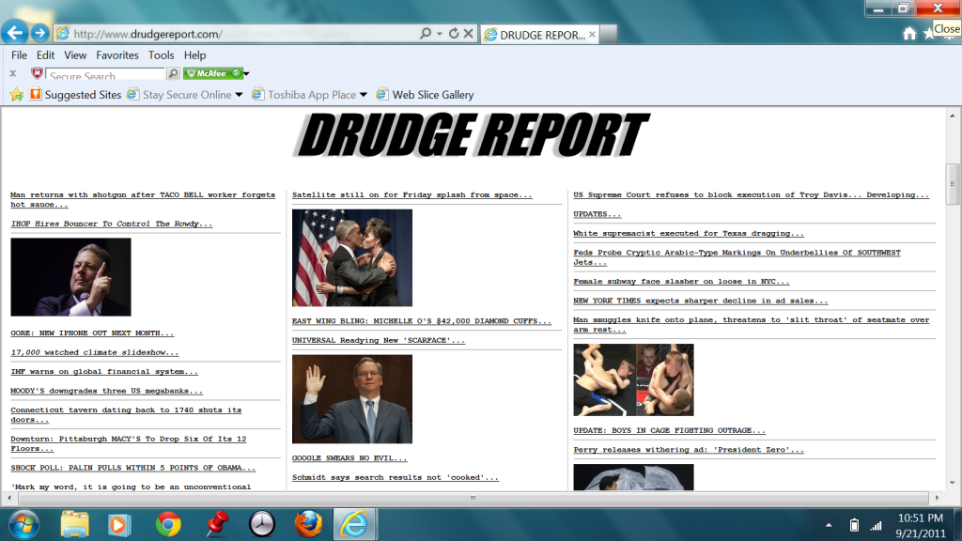The width and height of the screenshot is (962, 541).
Task: Click the horizontal scrollbar right arrow
Action: pyautogui.click(x=937, y=498)
